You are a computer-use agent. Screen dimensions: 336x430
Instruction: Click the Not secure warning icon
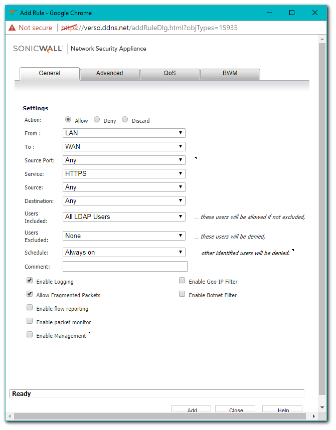(x=12, y=28)
